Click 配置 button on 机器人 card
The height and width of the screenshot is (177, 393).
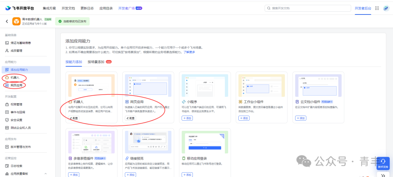[74, 118]
